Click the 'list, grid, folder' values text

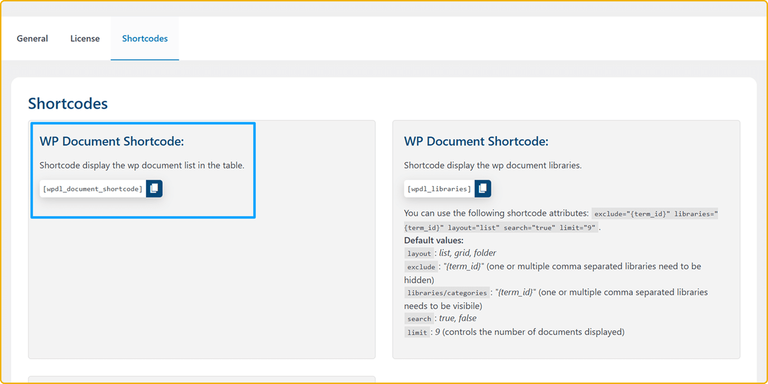pos(468,253)
